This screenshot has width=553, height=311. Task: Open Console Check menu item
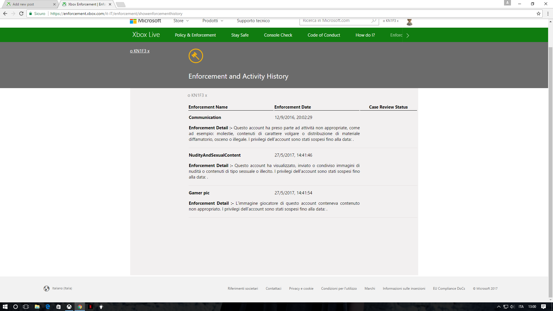pyautogui.click(x=278, y=35)
